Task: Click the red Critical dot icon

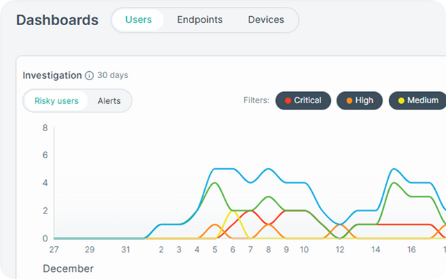Action: [288, 100]
